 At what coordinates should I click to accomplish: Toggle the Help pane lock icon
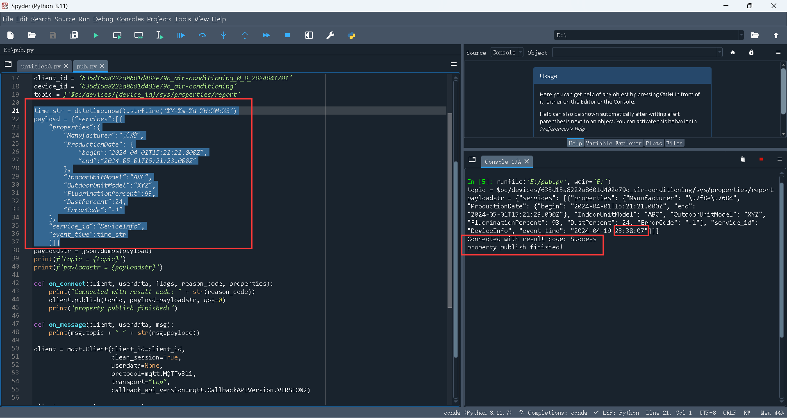pyautogui.click(x=751, y=52)
